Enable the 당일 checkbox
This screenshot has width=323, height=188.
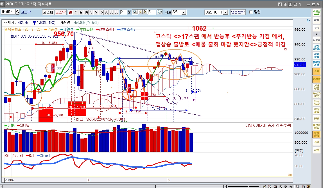(251, 12)
